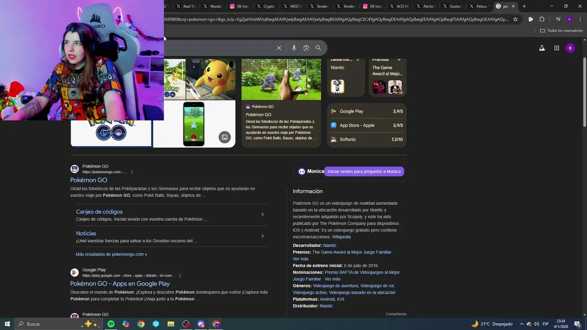This screenshot has height=330, width=587.
Task: Open Chrome media controls icon
Action: click(x=558, y=19)
